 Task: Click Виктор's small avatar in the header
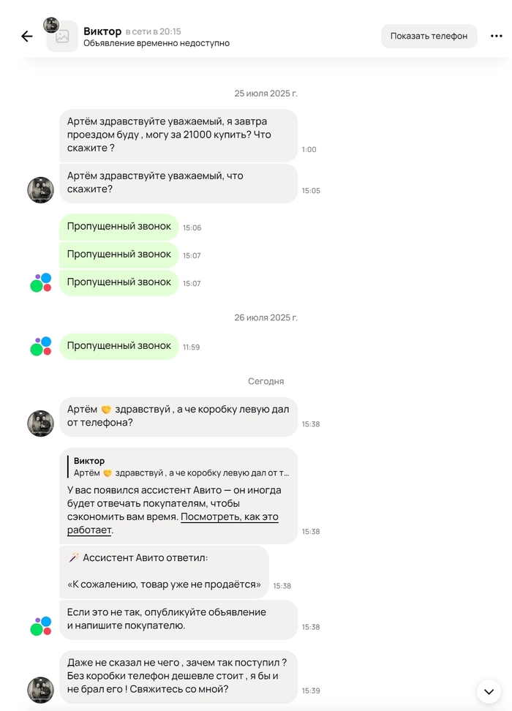click(51, 25)
